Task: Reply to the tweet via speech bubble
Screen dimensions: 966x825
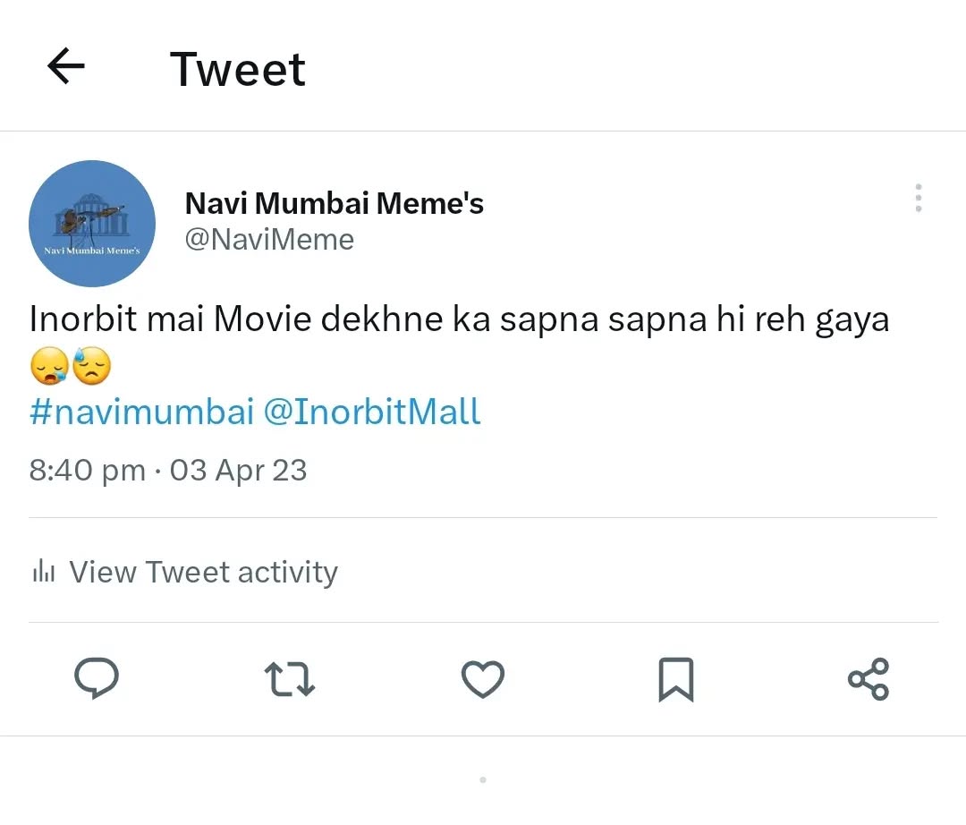Action: coord(97,678)
